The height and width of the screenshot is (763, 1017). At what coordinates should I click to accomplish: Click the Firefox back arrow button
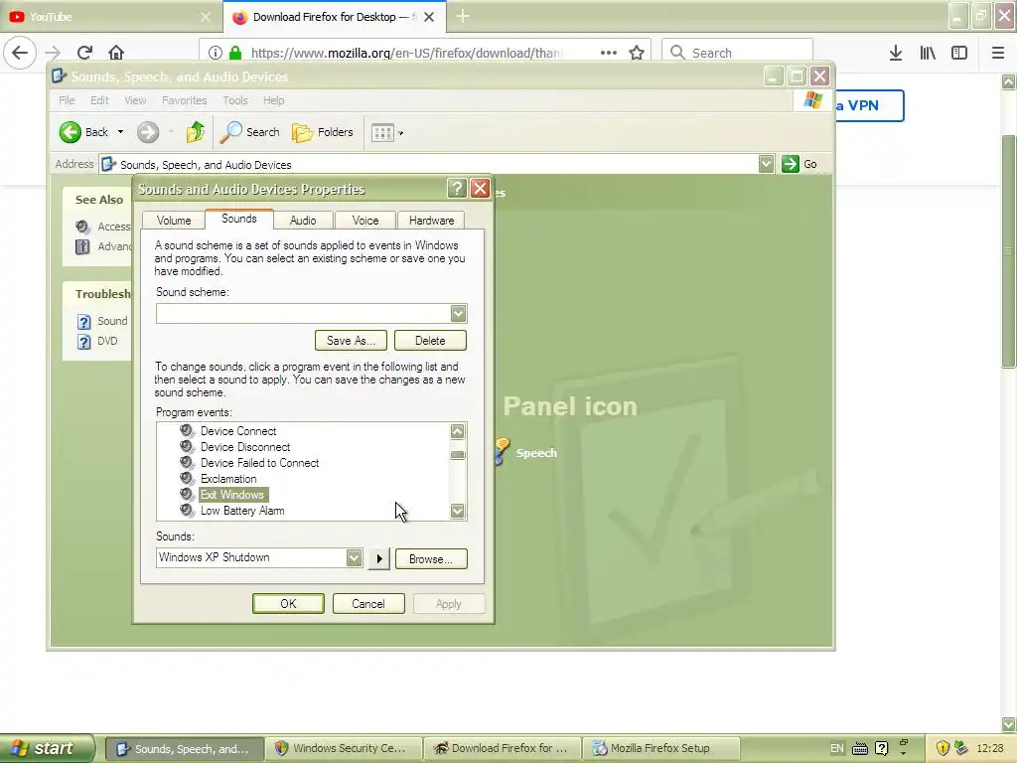coord(20,53)
